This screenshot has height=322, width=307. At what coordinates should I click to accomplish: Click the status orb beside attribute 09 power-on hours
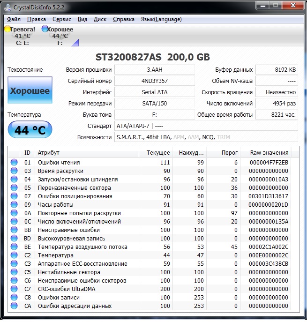14,205
